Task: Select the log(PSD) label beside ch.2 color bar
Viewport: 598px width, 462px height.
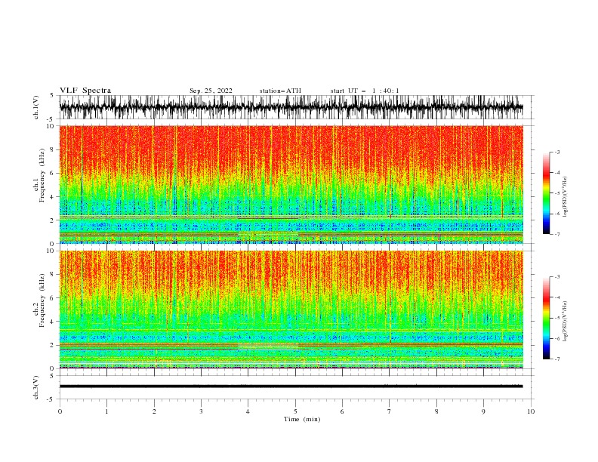Action: [566, 321]
